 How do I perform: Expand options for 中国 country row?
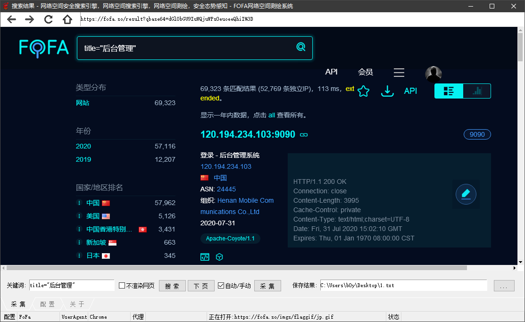[79, 203]
